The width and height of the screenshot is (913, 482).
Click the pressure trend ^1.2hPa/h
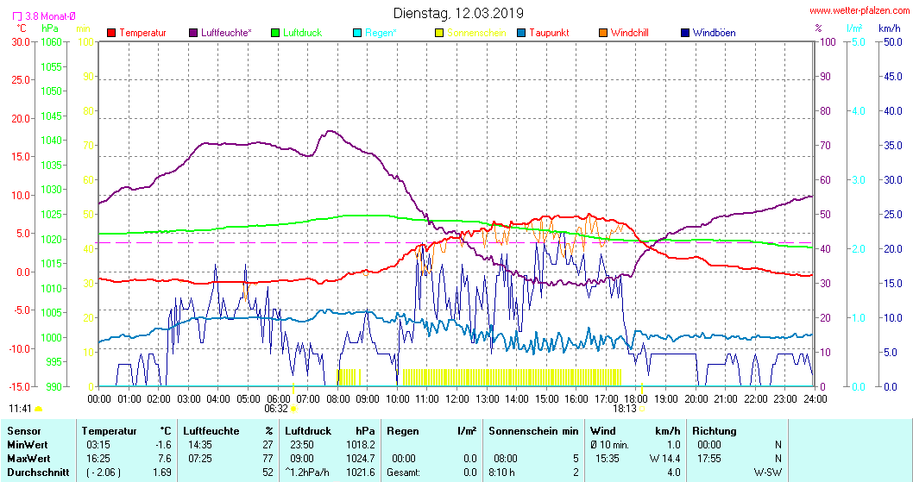pyautogui.click(x=308, y=473)
